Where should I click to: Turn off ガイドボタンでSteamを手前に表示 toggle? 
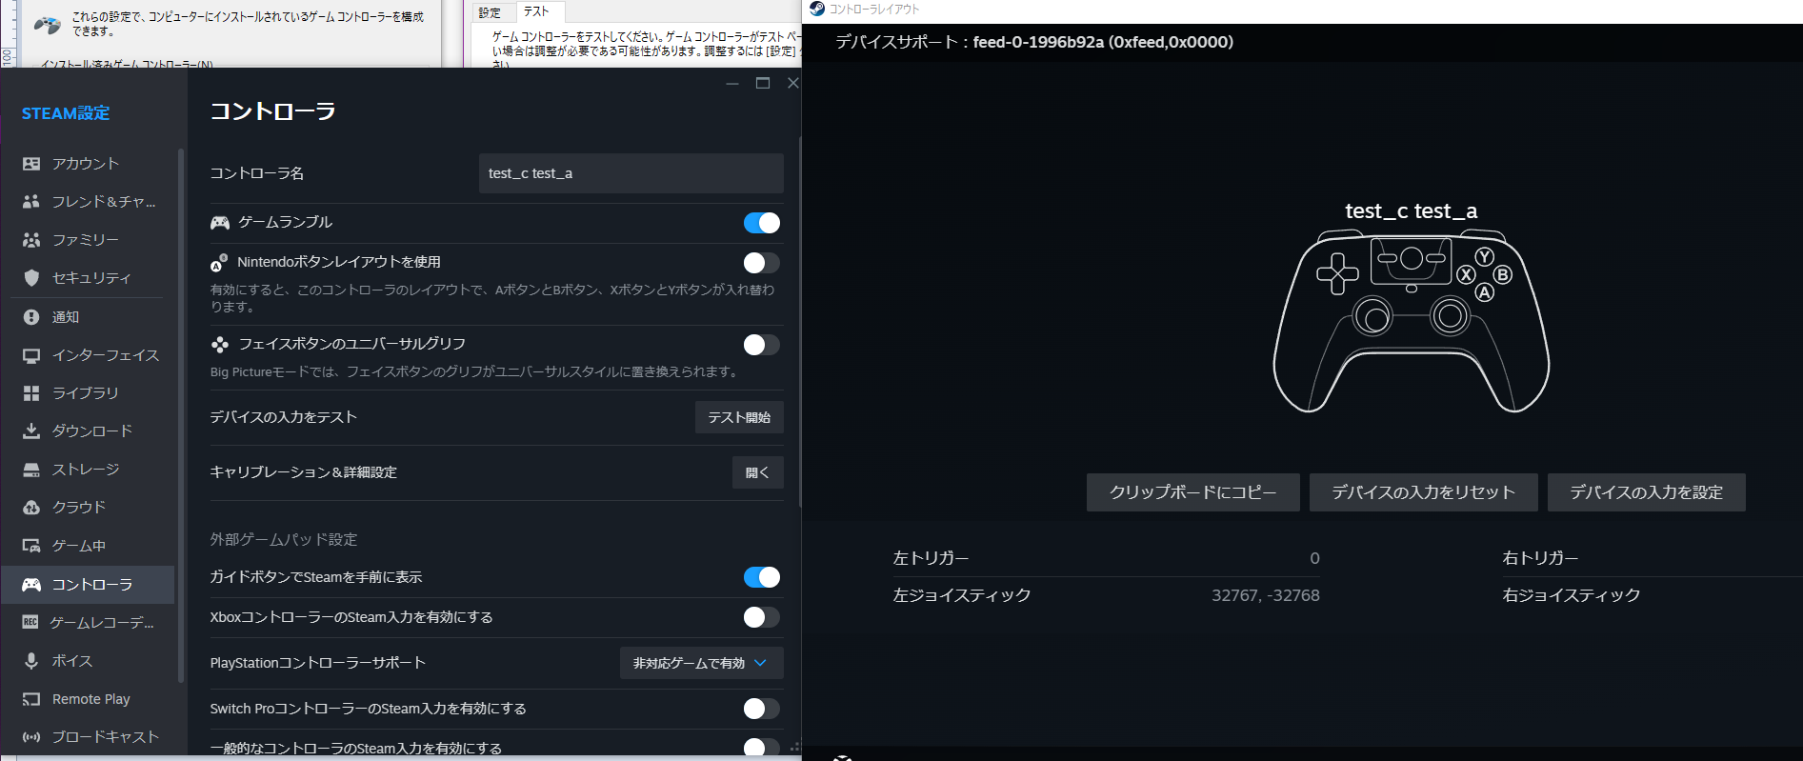tap(762, 577)
